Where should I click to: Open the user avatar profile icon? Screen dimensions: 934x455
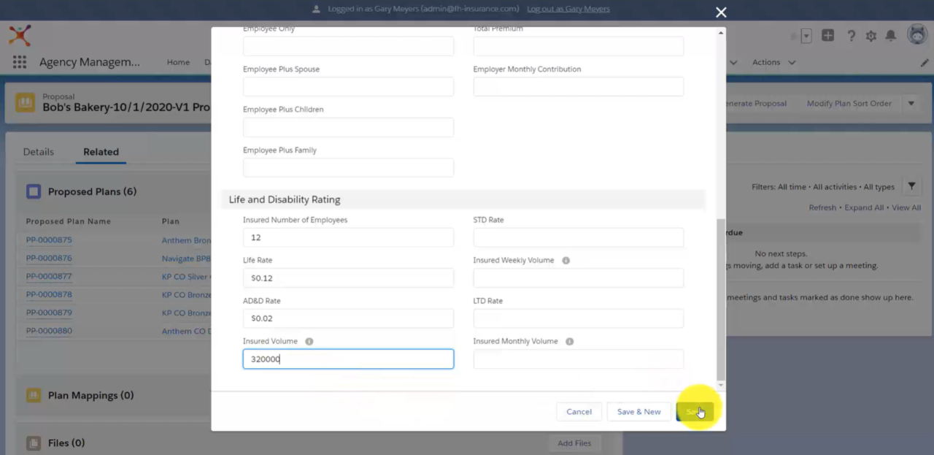pyautogui.click(x=917, y=34)
